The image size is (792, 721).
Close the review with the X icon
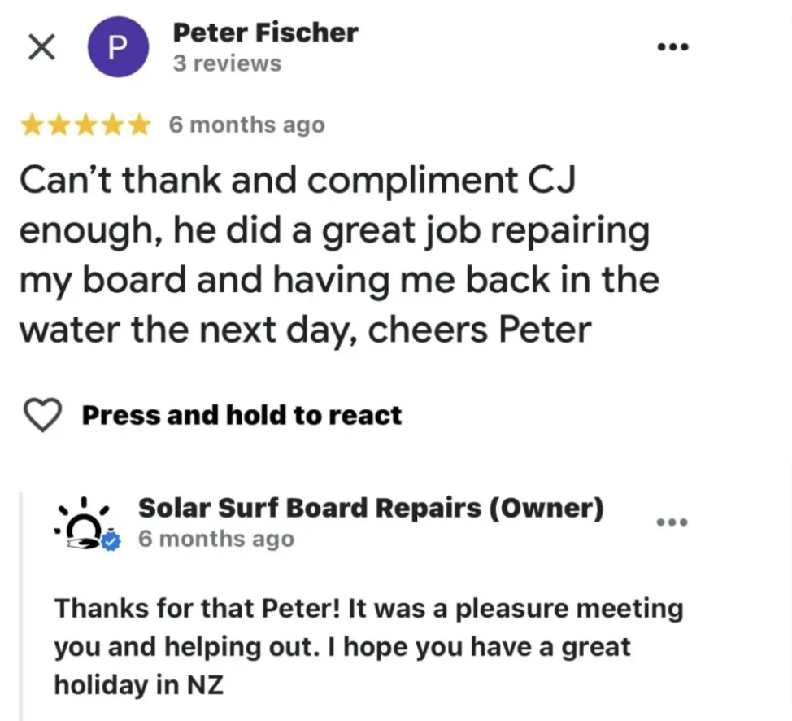(x=41, y=47)
